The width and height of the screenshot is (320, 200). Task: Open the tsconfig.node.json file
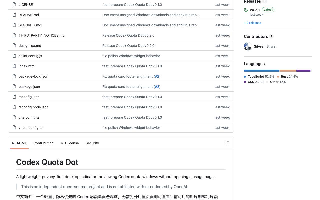pyautogui.click(x=34, y=107)
